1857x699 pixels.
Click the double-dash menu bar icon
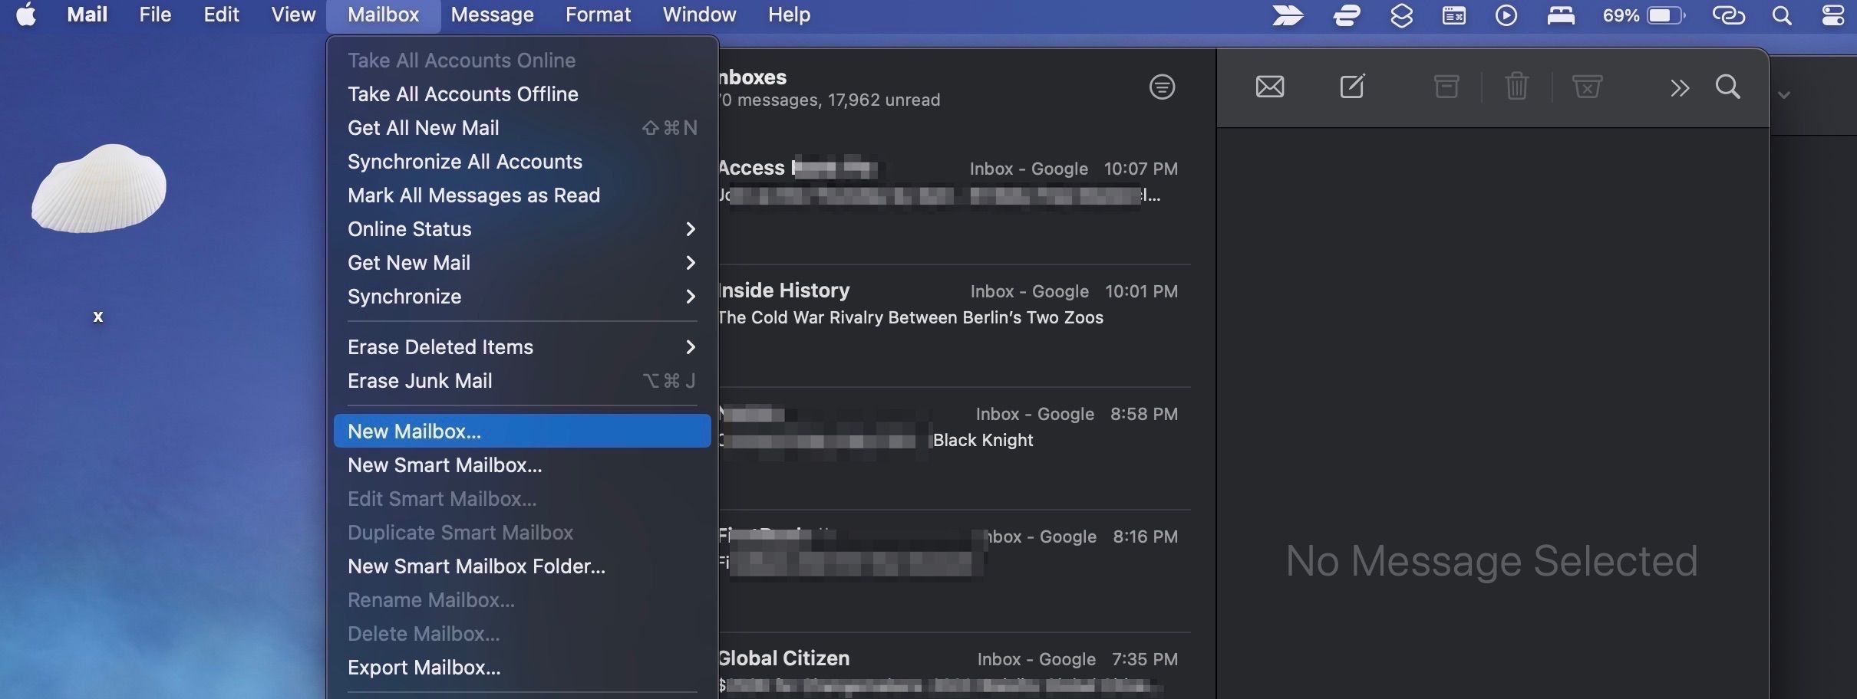tap(1347, 15)
